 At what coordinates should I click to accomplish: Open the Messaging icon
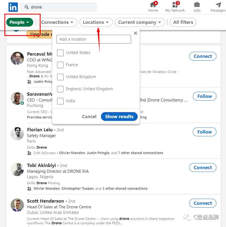(x=219, y=5)
